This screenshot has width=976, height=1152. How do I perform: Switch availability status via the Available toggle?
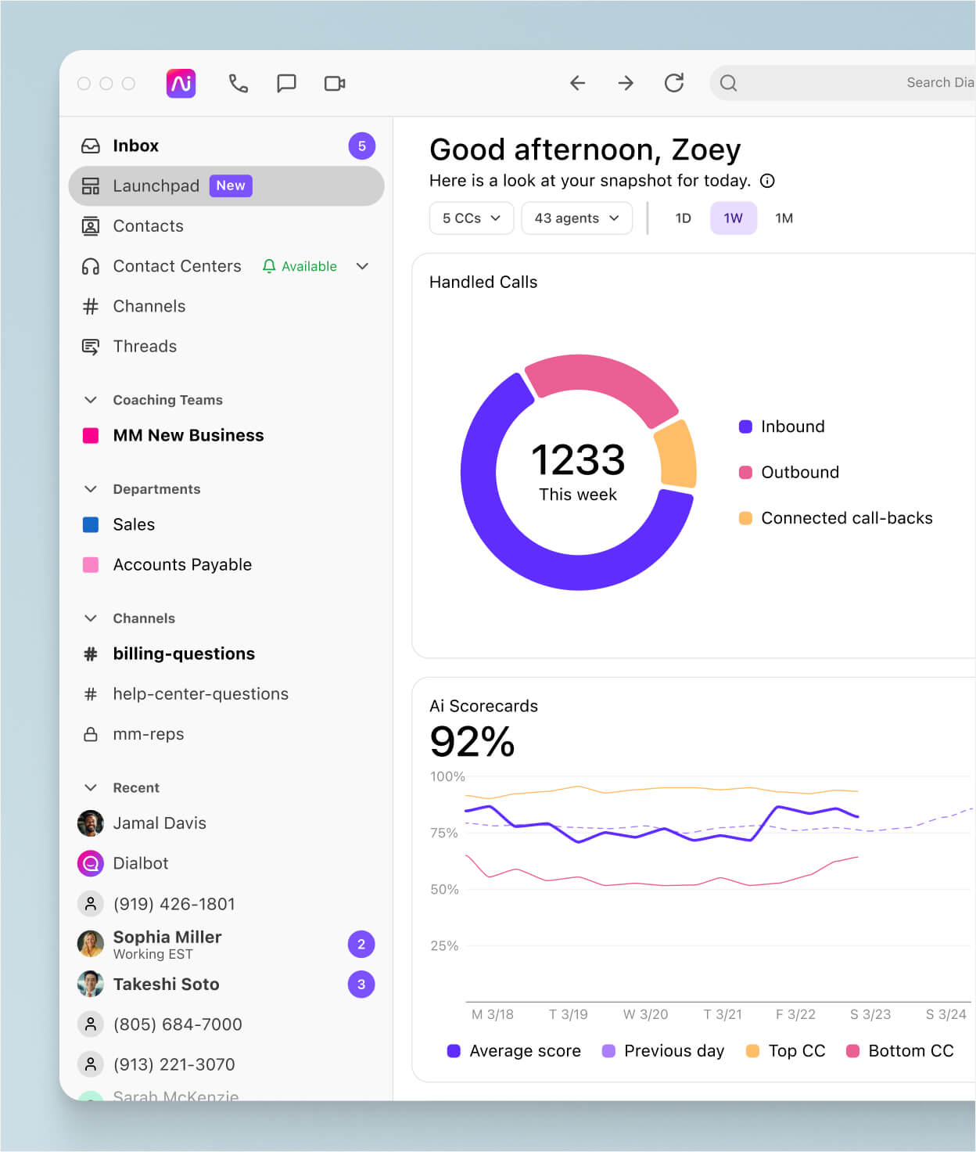[300, 266]
